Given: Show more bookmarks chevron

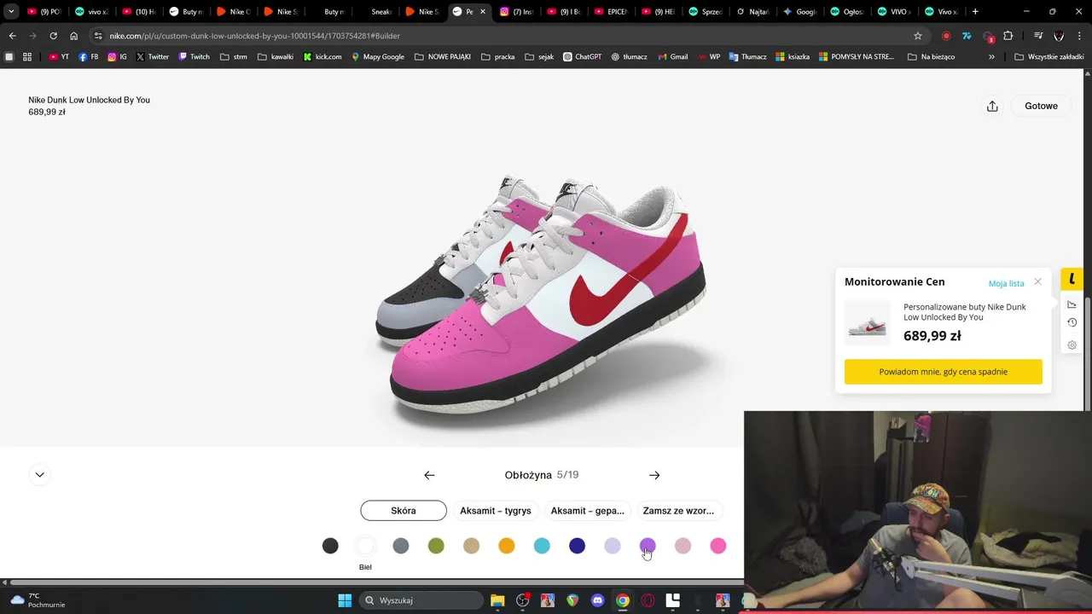Looking at the screenshot, I should (x=991, y=57).
